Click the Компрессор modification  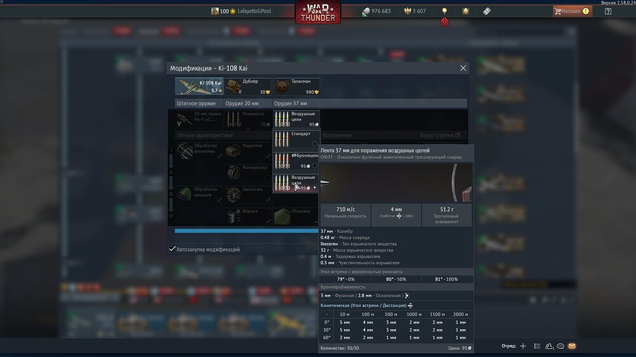coord(248,172)
